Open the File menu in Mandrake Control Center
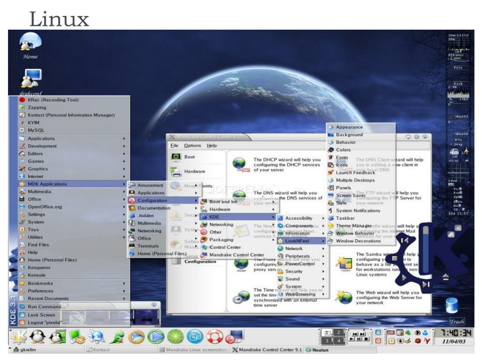The height and width of the screenshot is (361, 482). 174,146
